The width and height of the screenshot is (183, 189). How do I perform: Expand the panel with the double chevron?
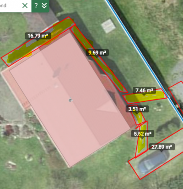[44, 6]
